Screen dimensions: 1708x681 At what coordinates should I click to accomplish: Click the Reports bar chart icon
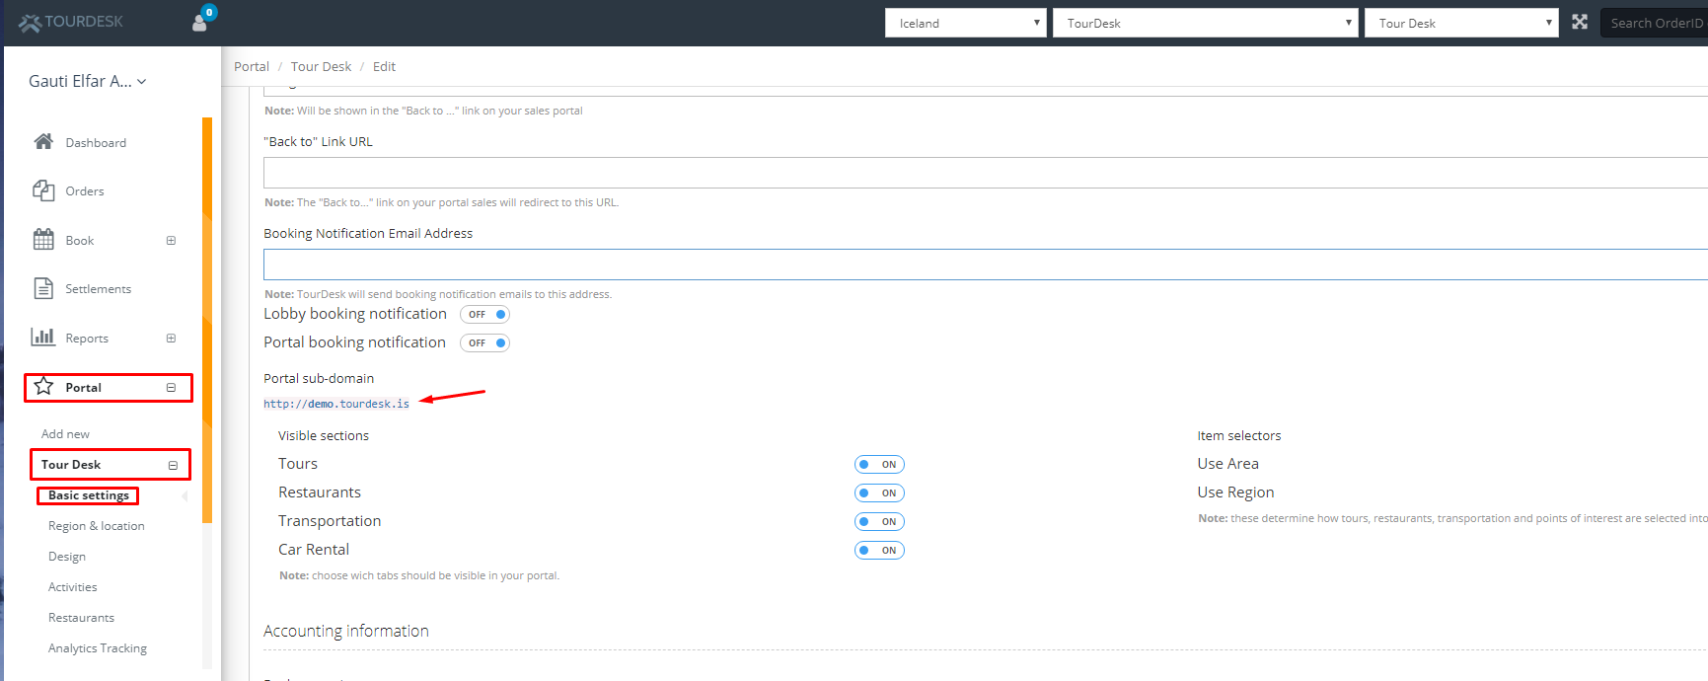click(x=43, y=338)
